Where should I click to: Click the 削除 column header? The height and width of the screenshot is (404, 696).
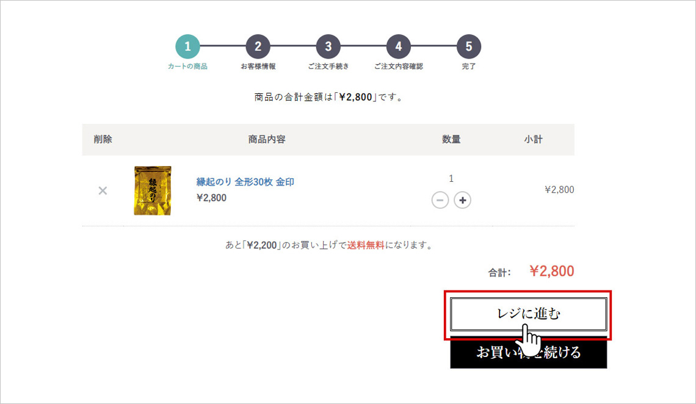pos(103,139)
